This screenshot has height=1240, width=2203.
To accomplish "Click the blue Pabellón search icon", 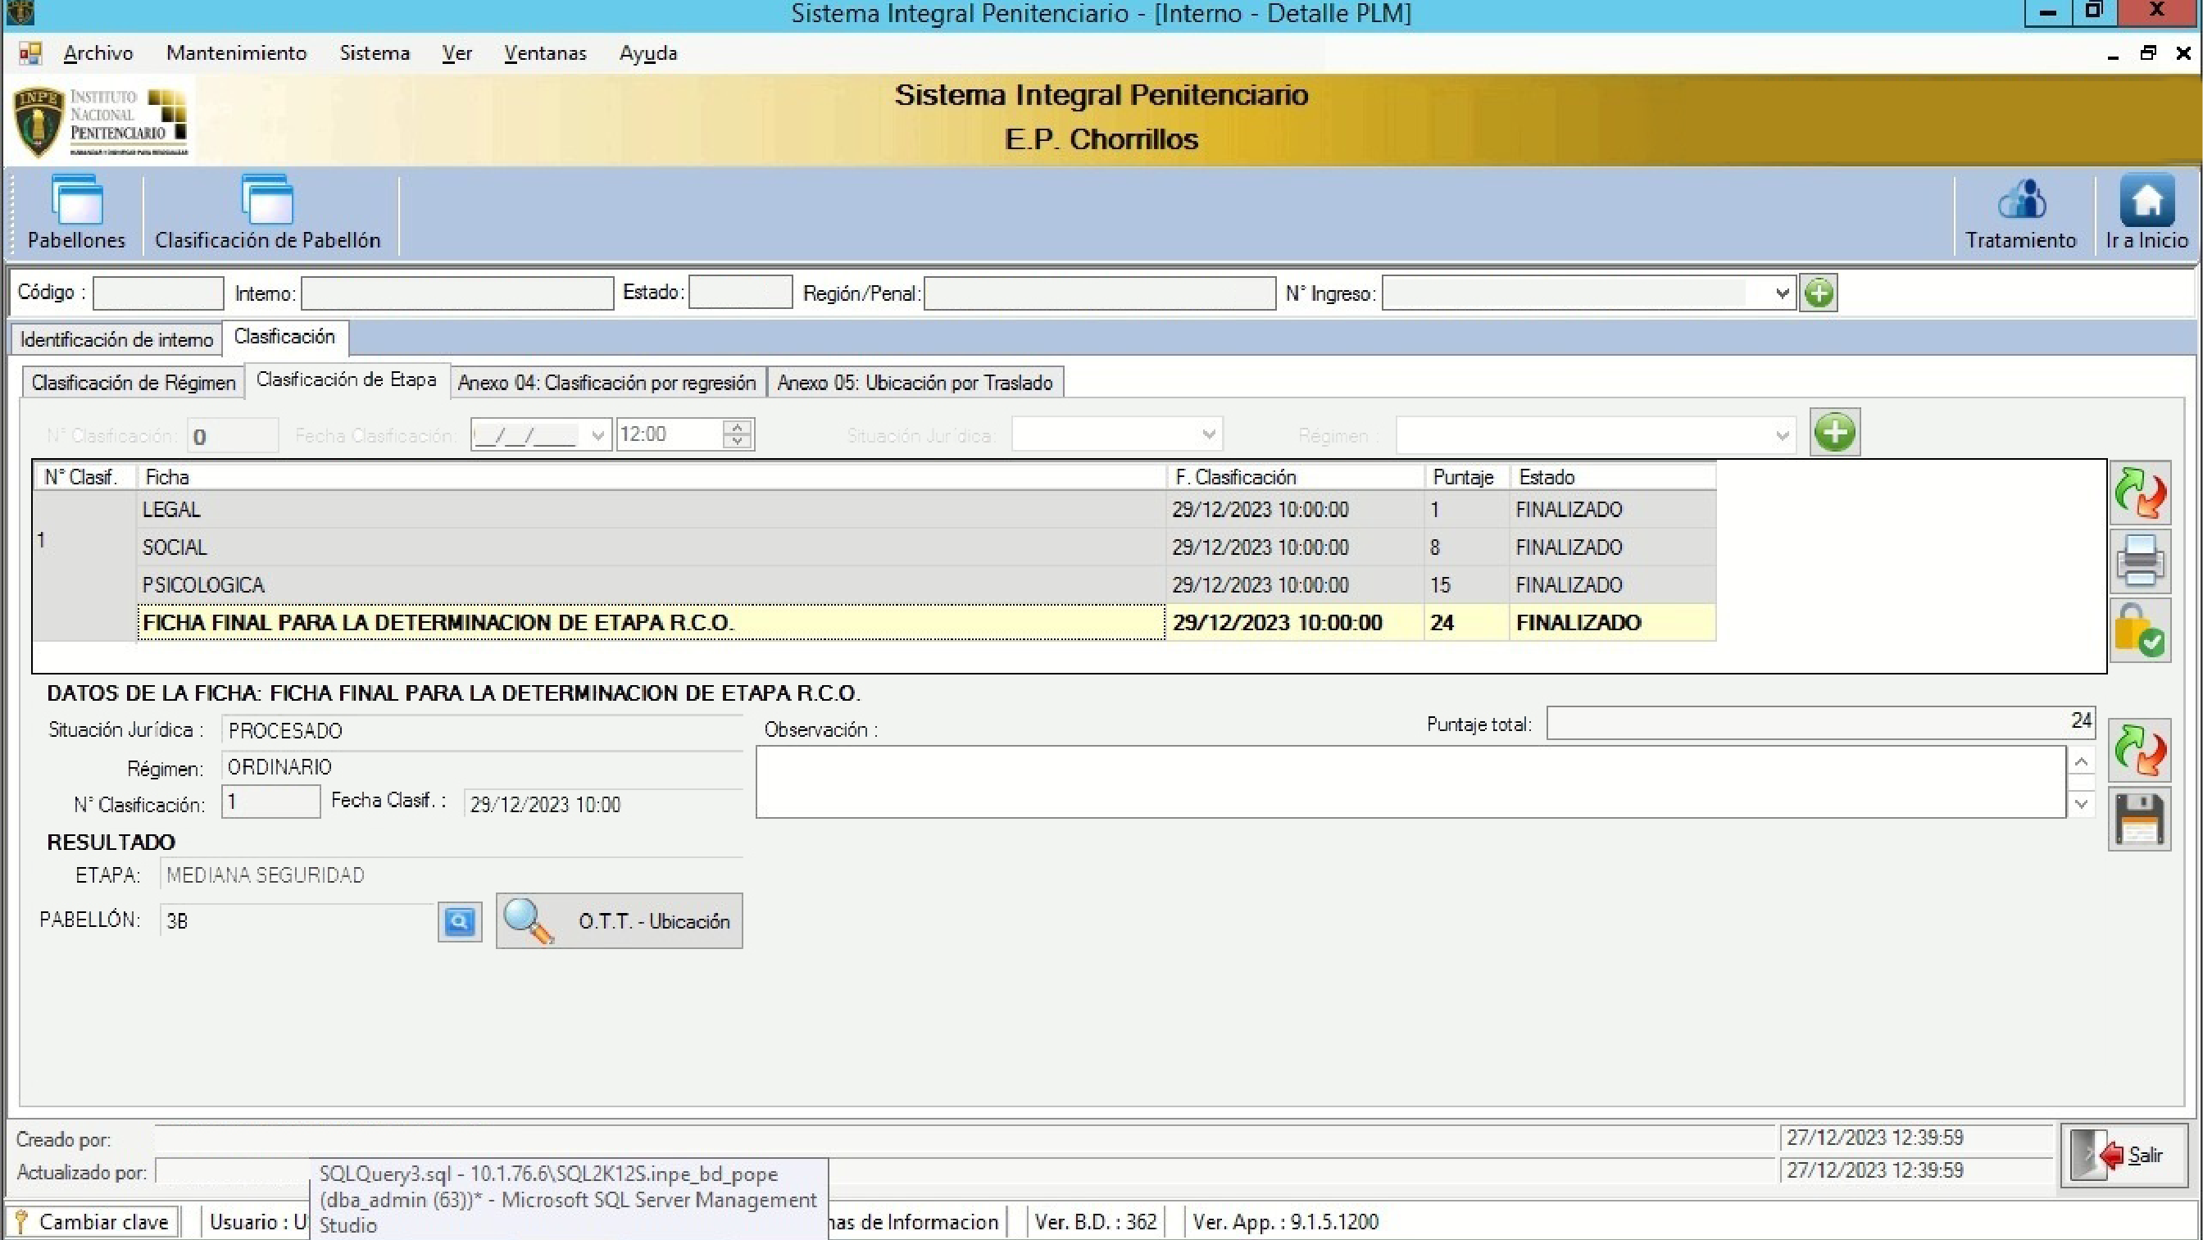I will 460,921.
